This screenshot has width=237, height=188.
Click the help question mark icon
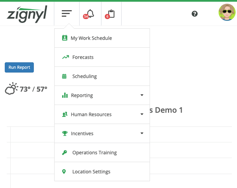click(195, 14)
